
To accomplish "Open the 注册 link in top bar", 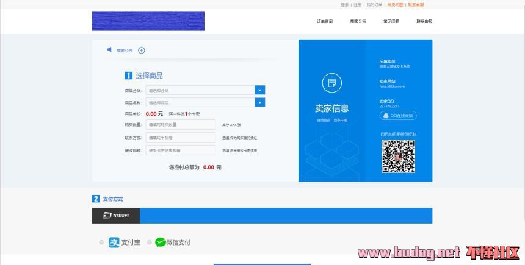I will click(x=358, y=4).
